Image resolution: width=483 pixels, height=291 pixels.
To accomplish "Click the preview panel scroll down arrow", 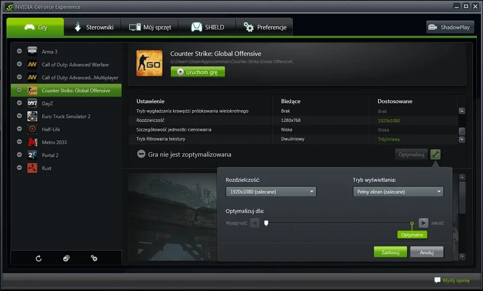I will tap(462, 256).
